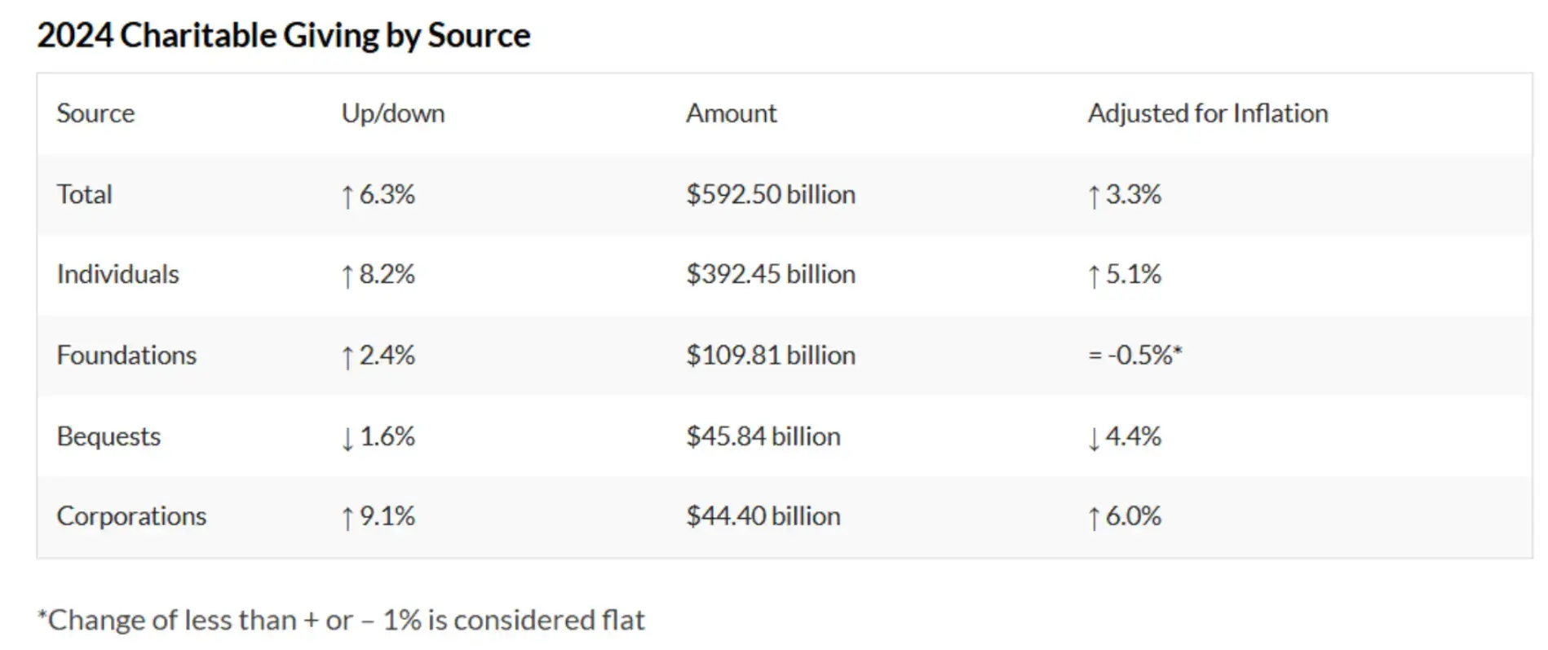Click the up arrow beside 8.2%
Screen dimensions: 1548x650
pyautogui.click(x=347, y=276)
